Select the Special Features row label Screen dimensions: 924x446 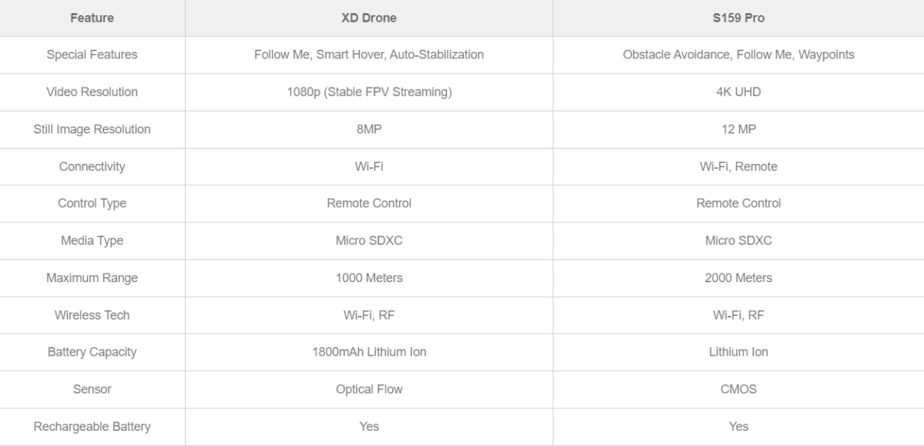coord(92,55)
